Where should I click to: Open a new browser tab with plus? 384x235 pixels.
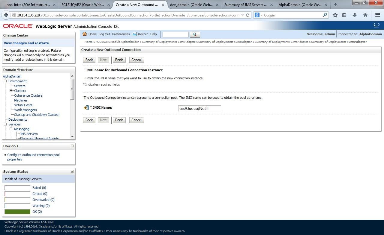pos(336,4)
